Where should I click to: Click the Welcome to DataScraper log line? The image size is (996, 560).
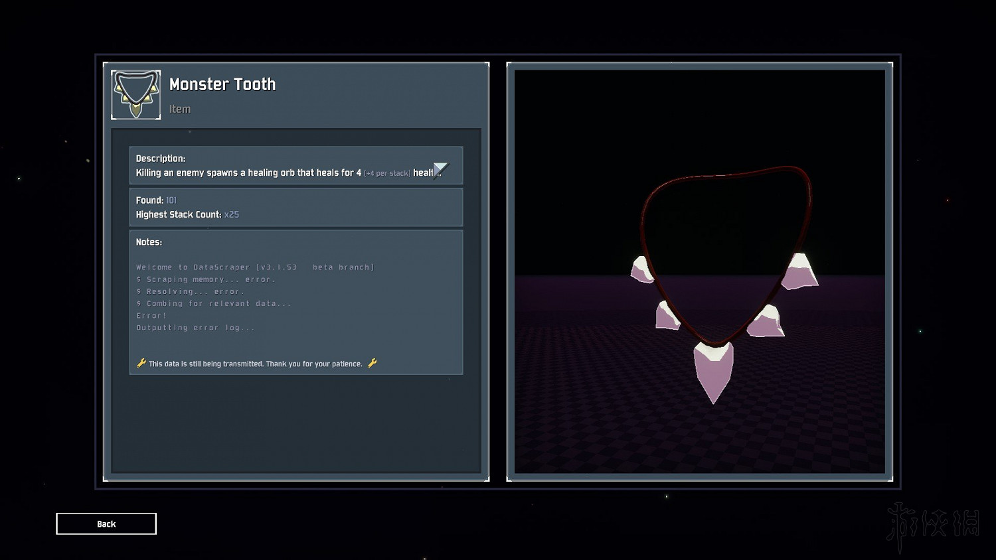click(x=255, y=267)
